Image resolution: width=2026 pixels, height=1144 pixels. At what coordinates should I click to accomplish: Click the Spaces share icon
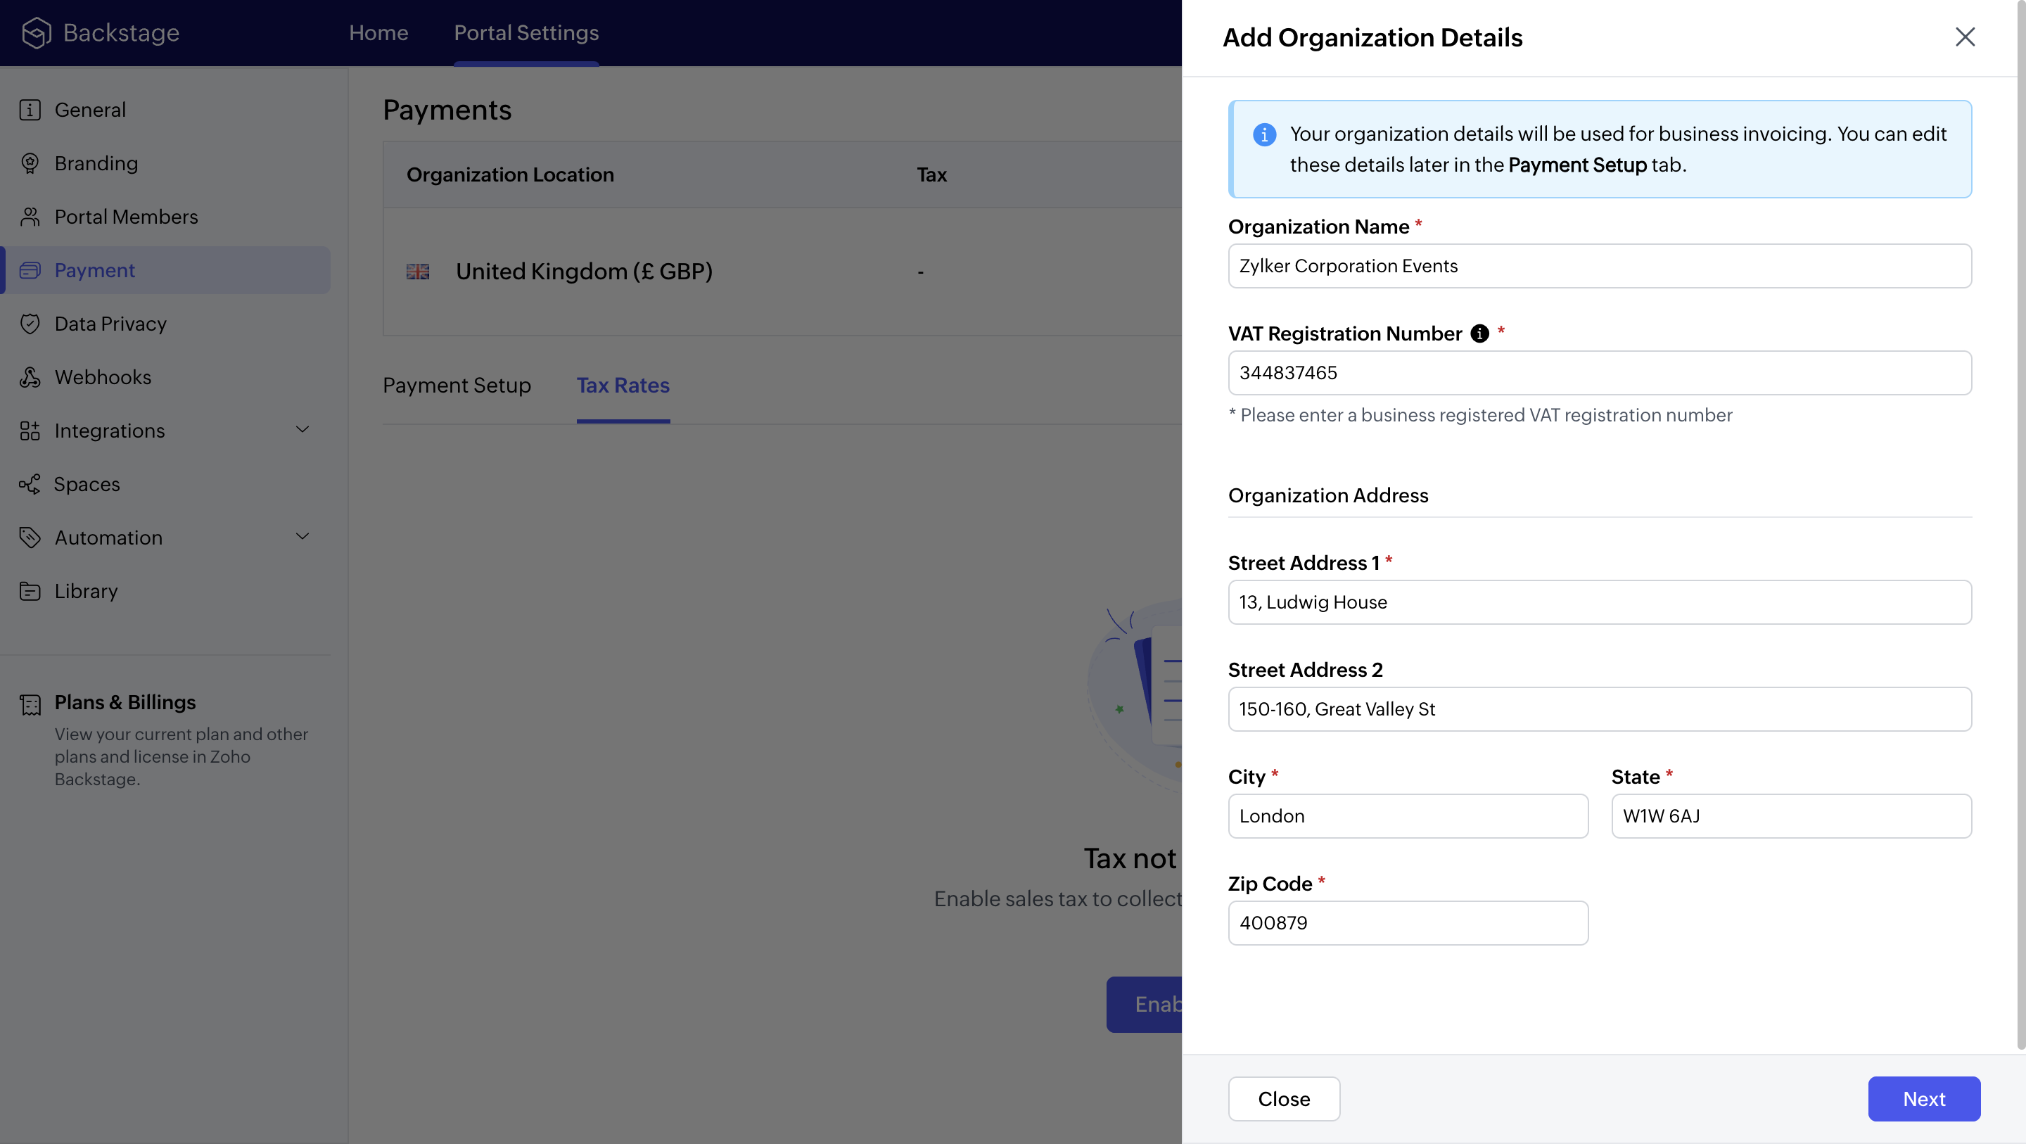point(30,484)
